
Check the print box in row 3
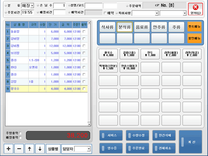[x=84, y=46]
